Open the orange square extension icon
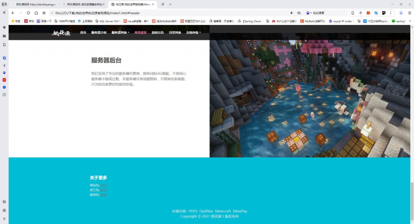 coord(368,13)
